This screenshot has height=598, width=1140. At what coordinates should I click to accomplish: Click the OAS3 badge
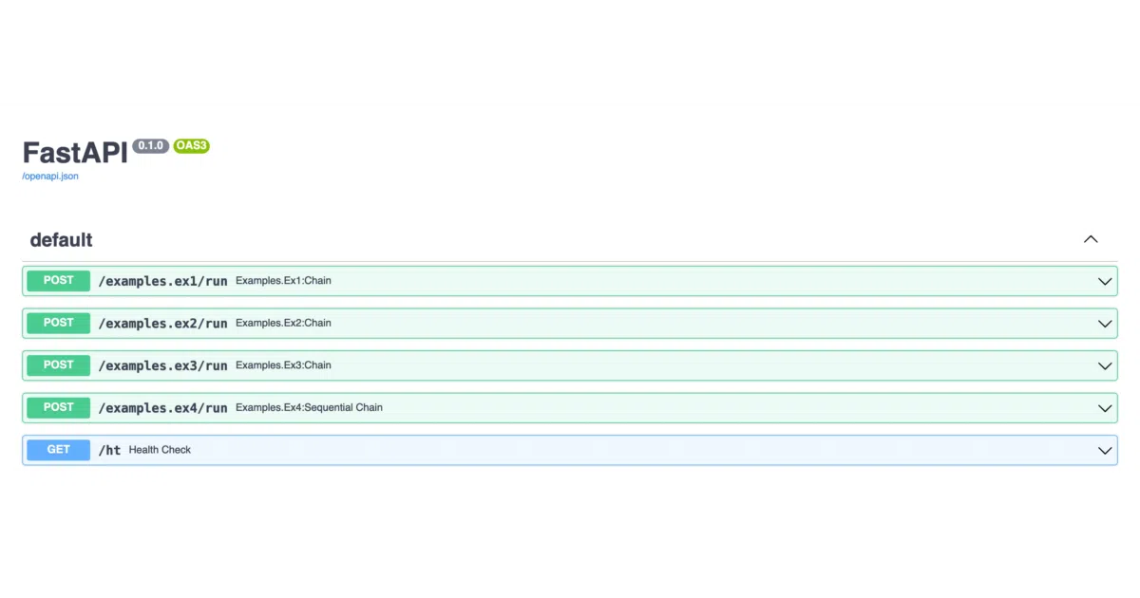pyautogui.click(x=191, y=146)
